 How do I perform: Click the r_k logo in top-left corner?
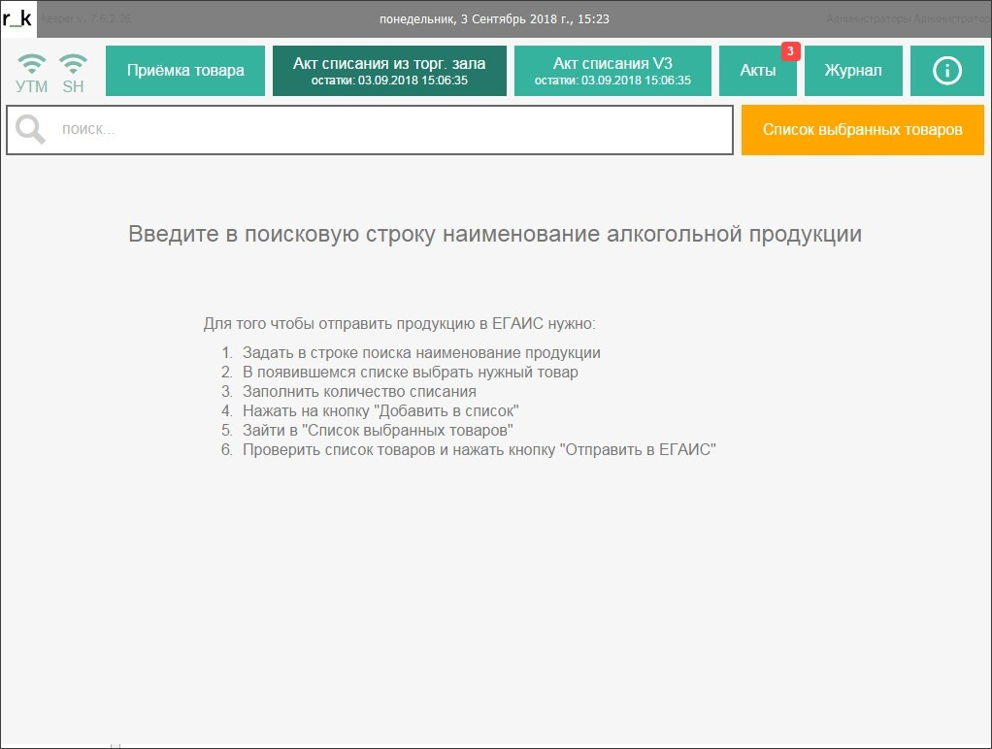(x=17, y=18)
